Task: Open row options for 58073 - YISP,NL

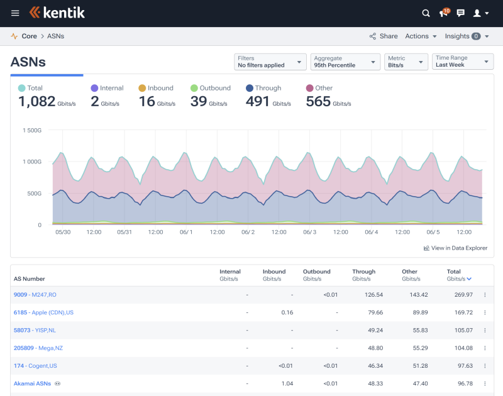Action: [x=485, y=330]
